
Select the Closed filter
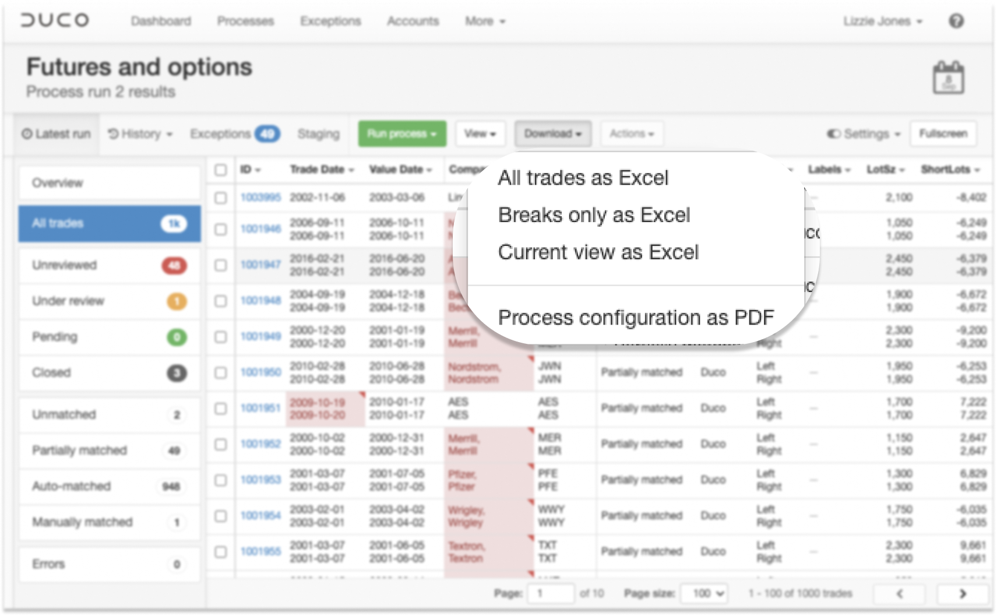click(x=110, y=372)
